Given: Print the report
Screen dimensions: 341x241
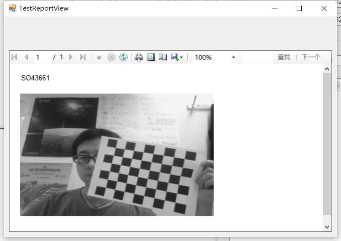Looking at the screenshot, I should 139,57.
